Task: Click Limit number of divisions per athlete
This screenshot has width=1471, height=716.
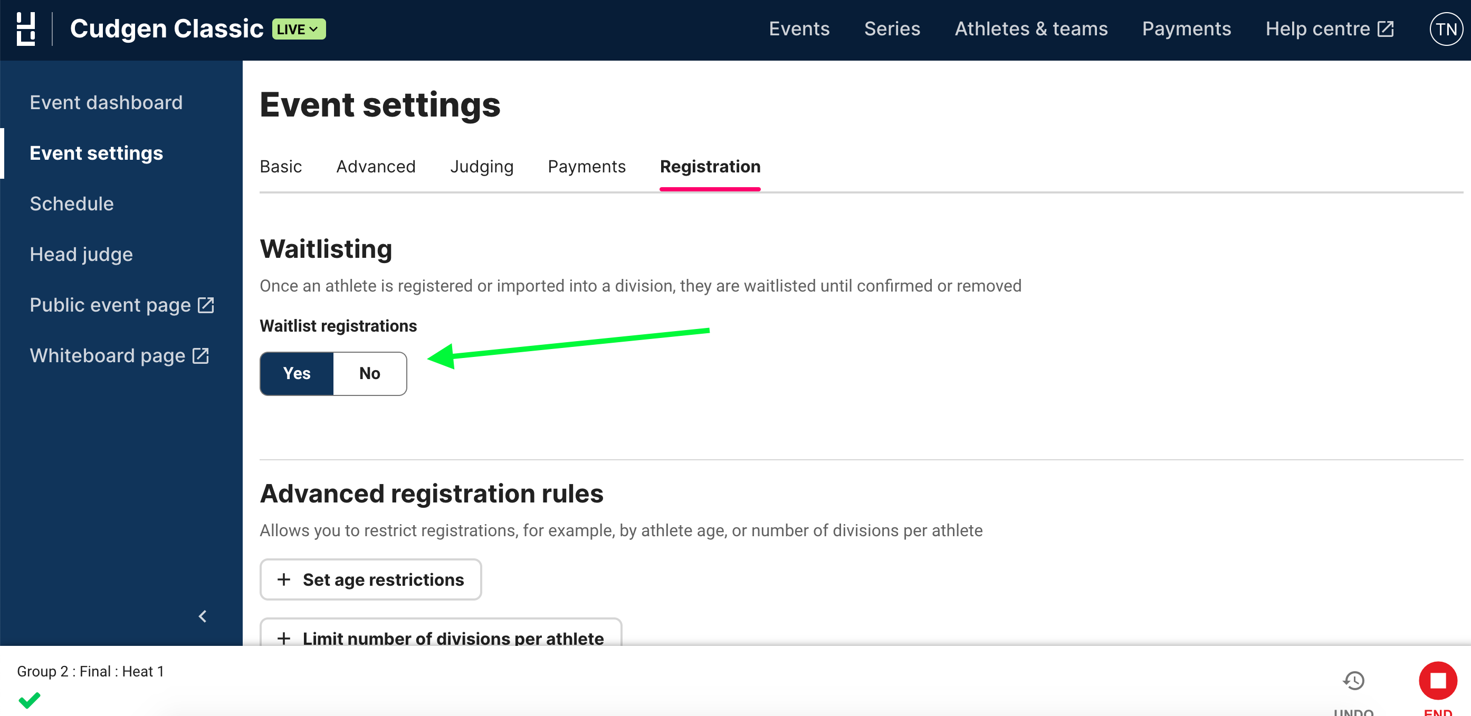Action: [x=440, y=632]
